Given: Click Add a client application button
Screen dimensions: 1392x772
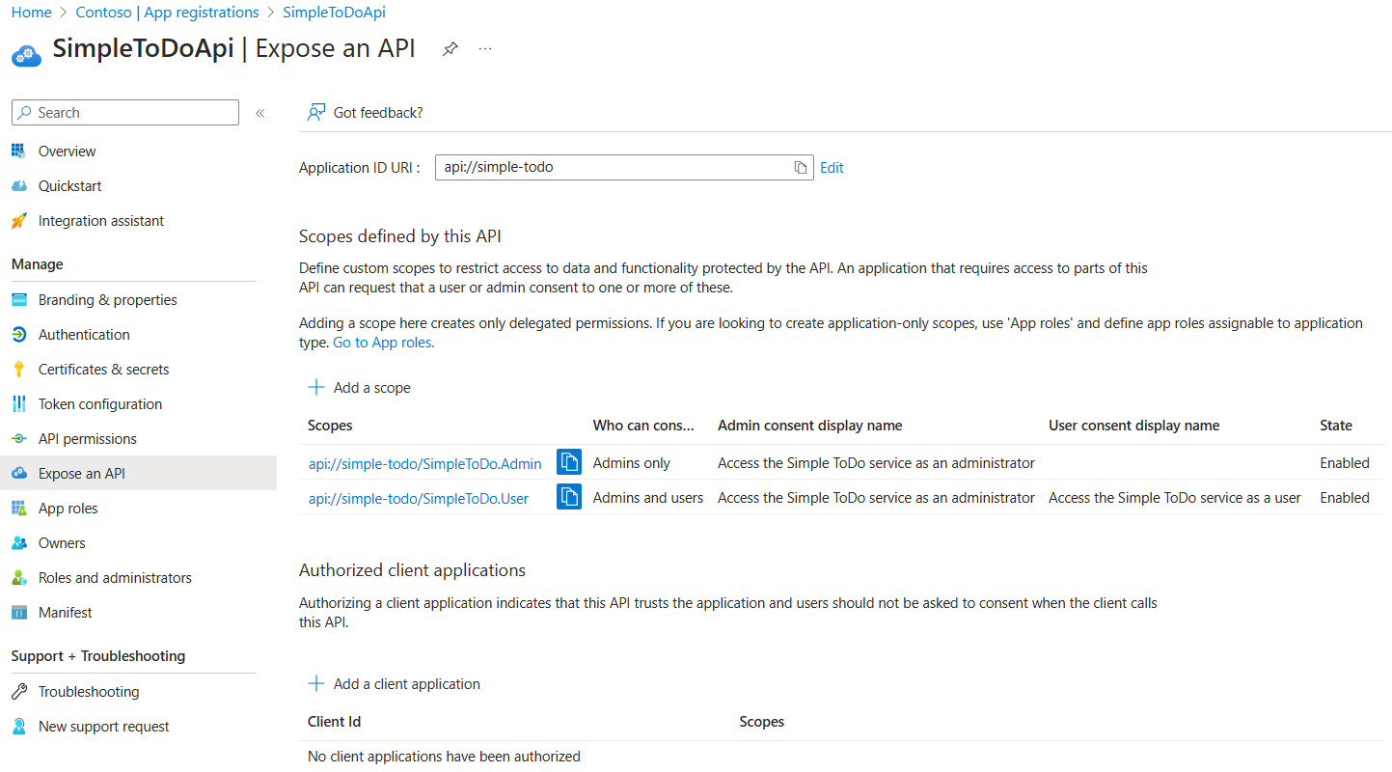Looking at the screenshot, I should (394, 684).
